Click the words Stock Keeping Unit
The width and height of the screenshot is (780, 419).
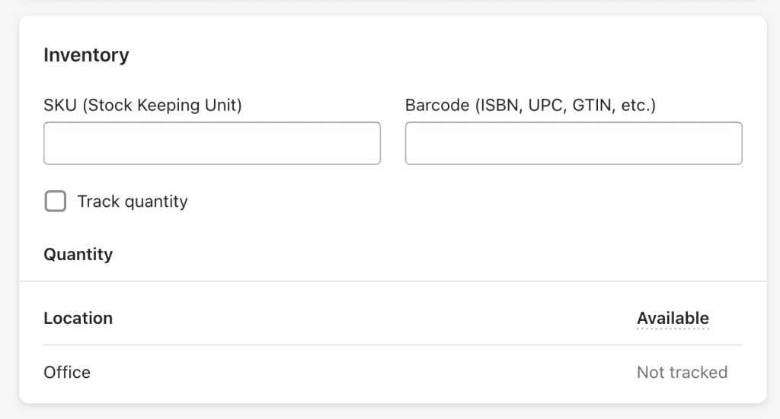point(164,106)
